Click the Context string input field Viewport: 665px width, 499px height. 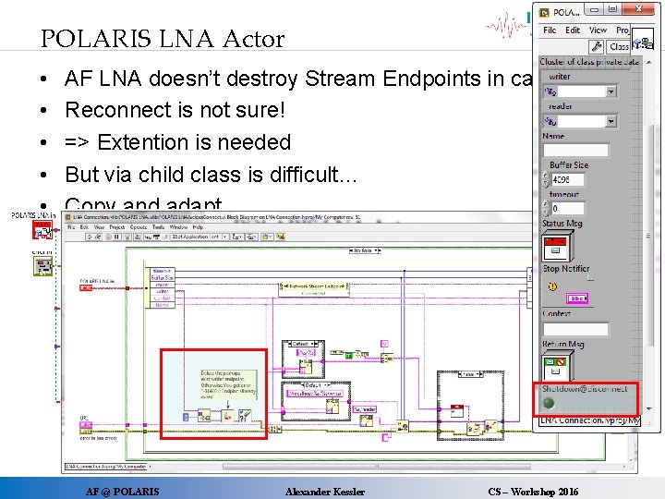click(575, 329)
